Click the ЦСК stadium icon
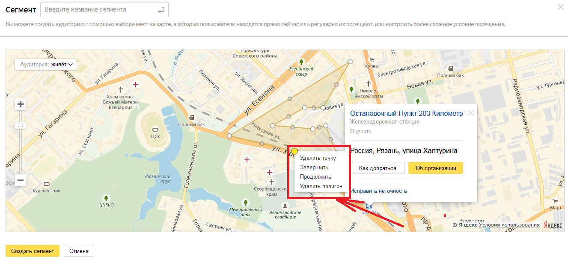The height and width of the screenshot is (262, 568). click(155, 130)
